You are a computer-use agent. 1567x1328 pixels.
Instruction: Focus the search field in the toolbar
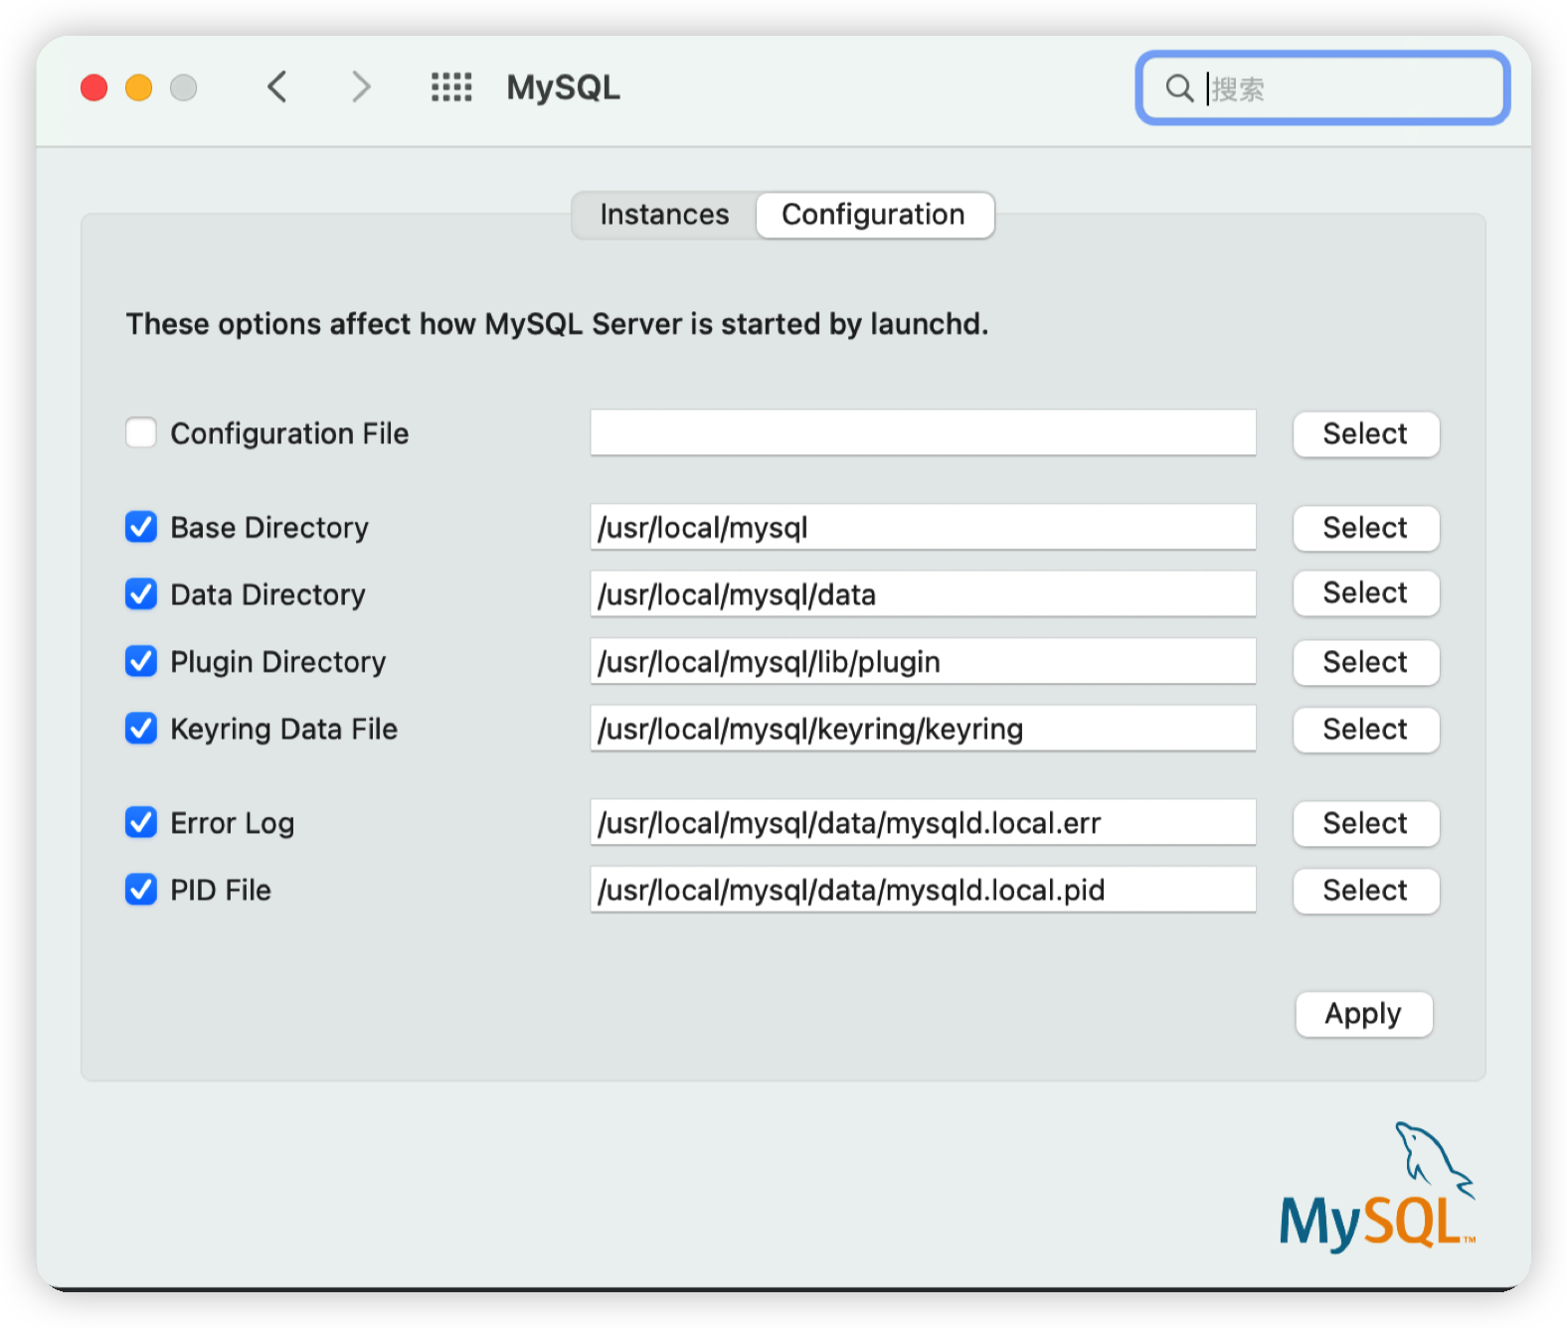pos(1322,88)
